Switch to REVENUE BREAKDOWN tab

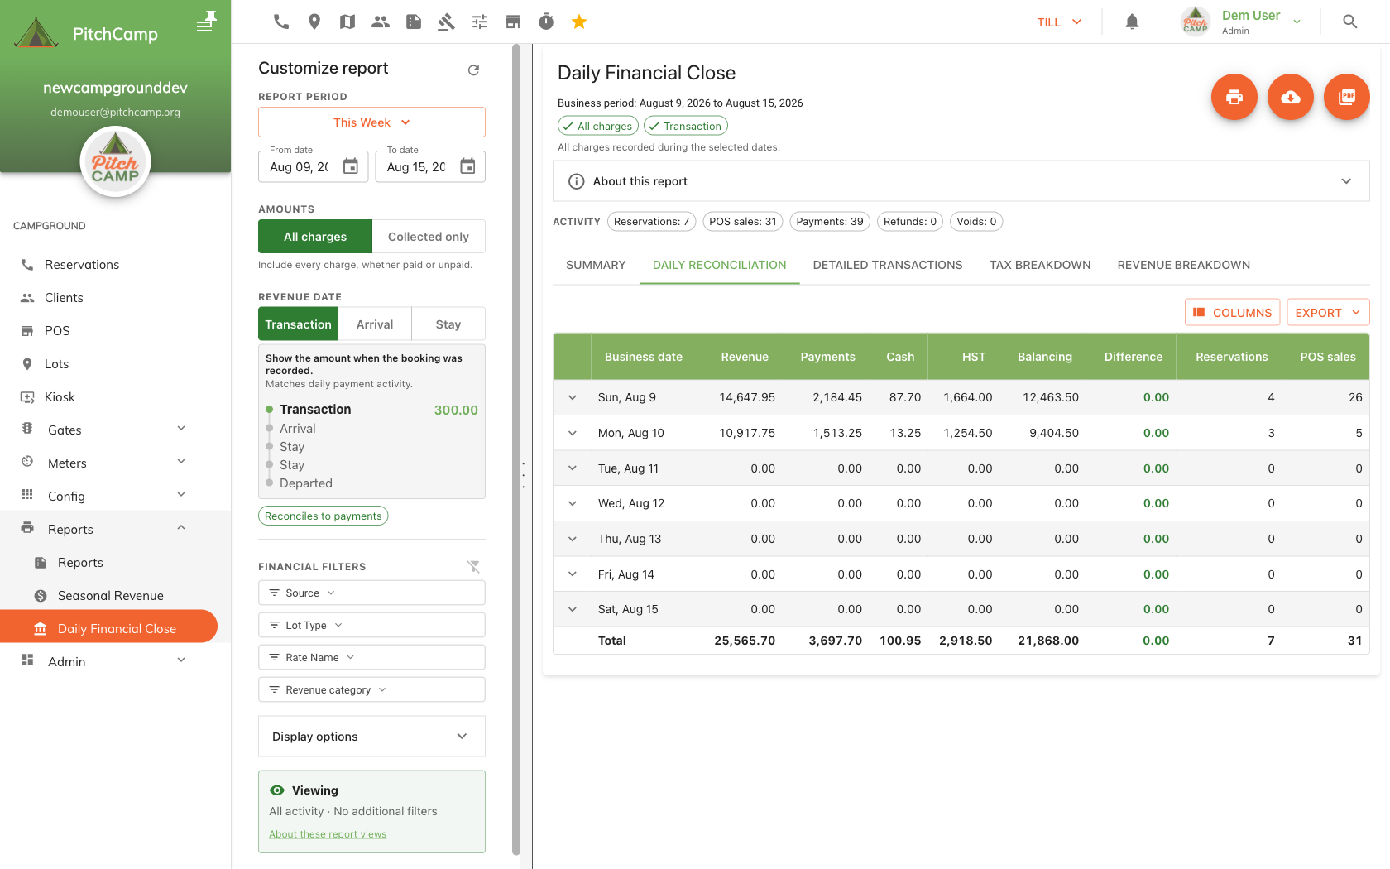[1184, 265]
